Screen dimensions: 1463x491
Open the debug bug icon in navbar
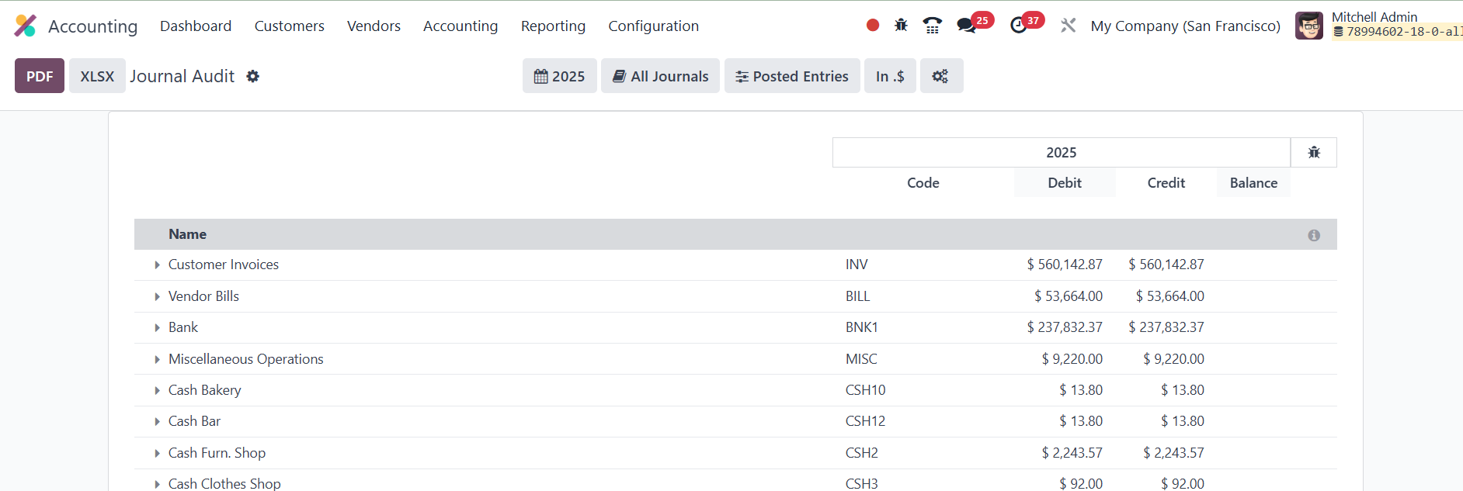(901, 26)
